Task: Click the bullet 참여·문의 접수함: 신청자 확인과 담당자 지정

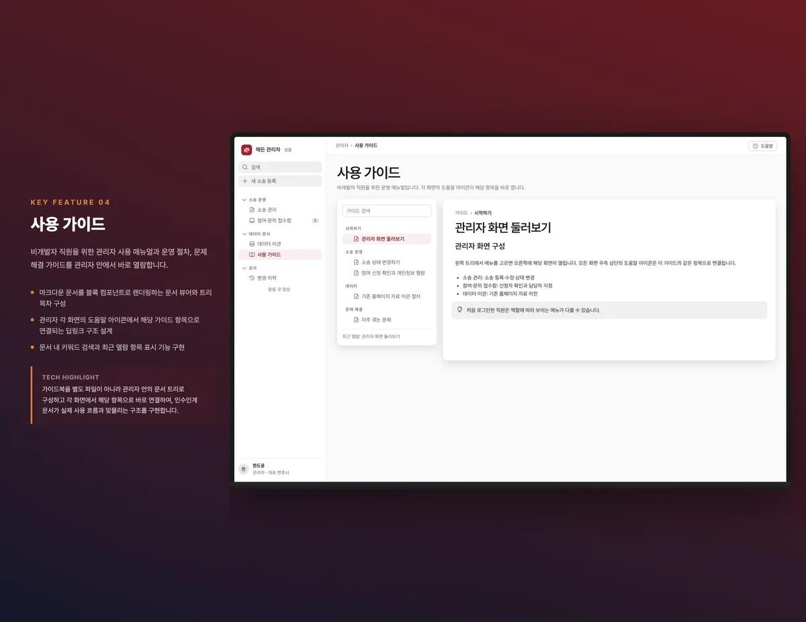Action: (x=508, y=285)
